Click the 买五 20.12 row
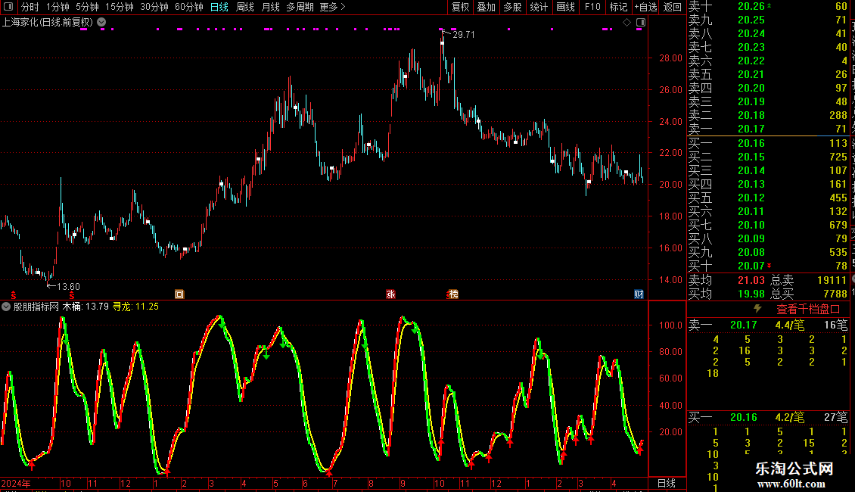 tap(768, 198)
